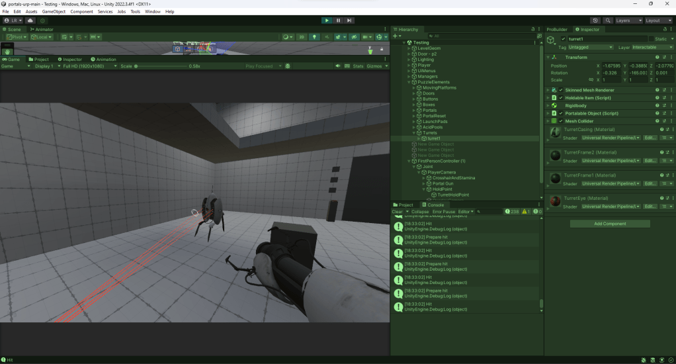Screen dimensions: 676x364
Task: Click the cloud services icon
Action: 30,21
